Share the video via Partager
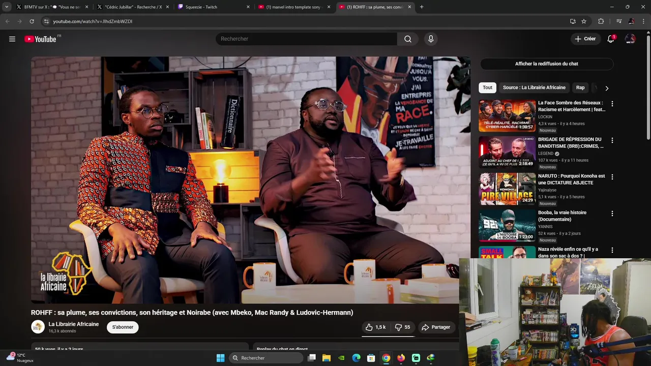The image size is (651, 366). [x=436, y=327]
